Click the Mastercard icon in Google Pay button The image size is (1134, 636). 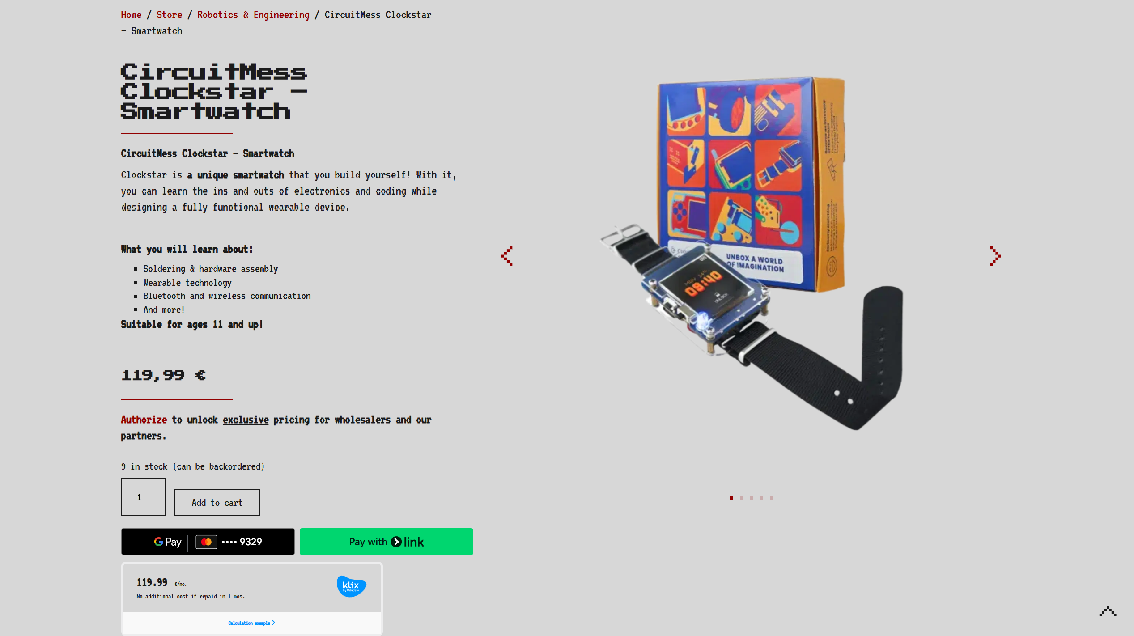(x=206, y=542)
